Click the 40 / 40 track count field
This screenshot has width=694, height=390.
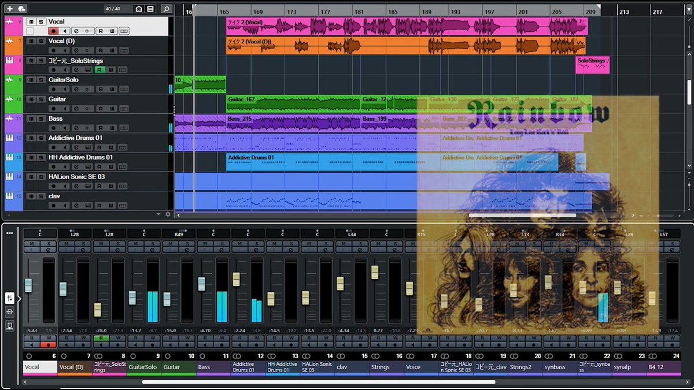(118, 9)
